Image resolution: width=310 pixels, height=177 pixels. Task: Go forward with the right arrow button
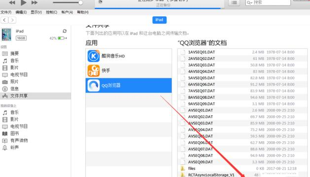[12, 20]
